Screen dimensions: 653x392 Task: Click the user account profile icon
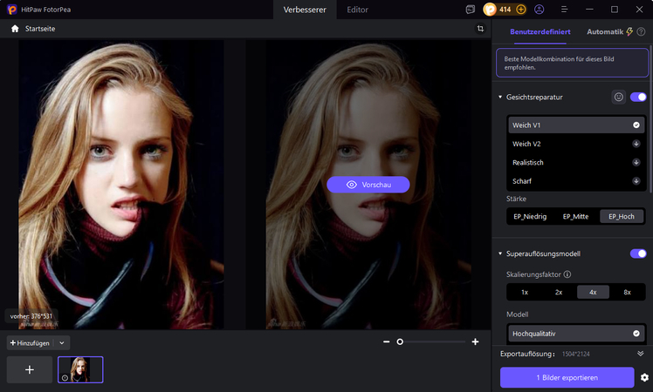539,9
